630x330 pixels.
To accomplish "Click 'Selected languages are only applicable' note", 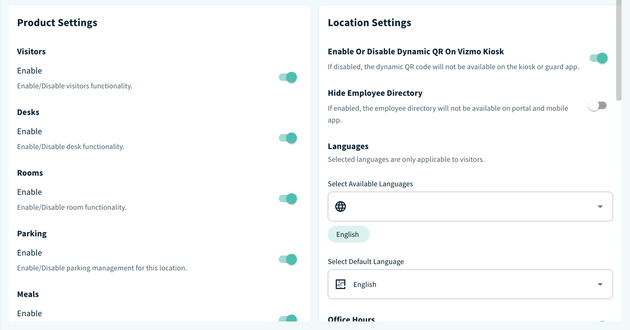I will point(406,159).
